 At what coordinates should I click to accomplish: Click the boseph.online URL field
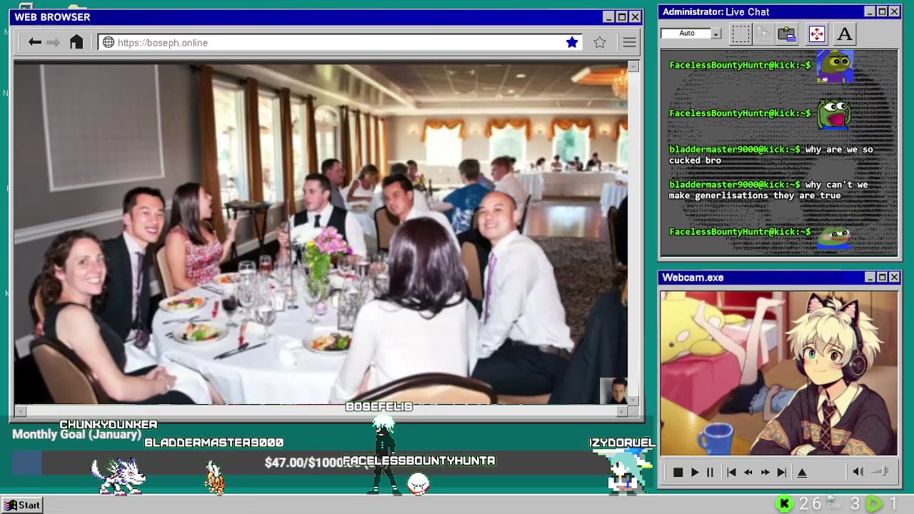pos(339,43)
